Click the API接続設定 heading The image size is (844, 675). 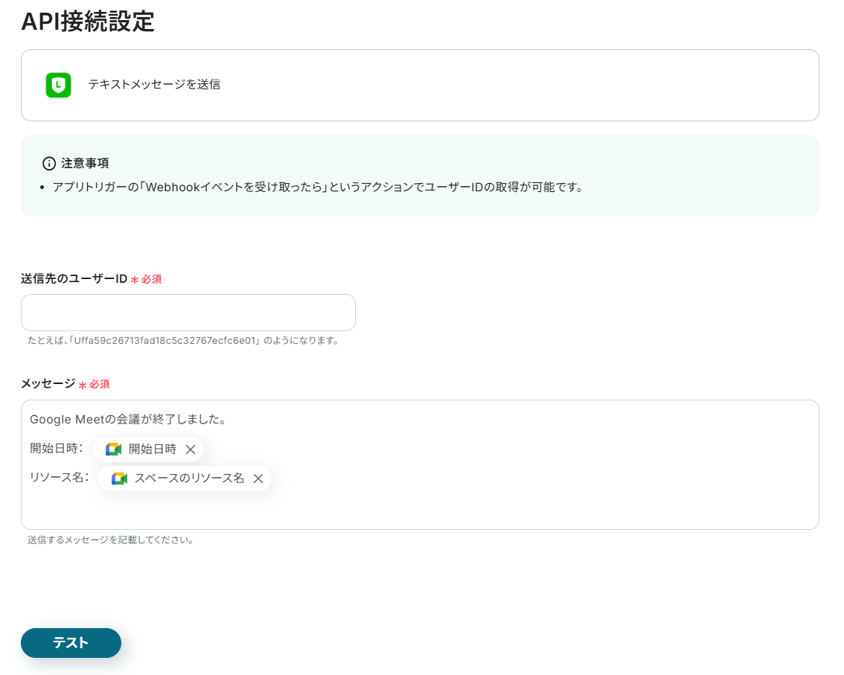pyautogui.click(x=88, y=22)
